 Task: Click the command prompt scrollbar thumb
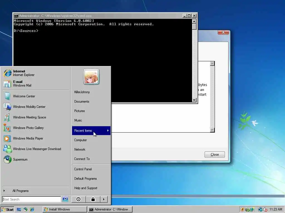[x=194, y=26]
